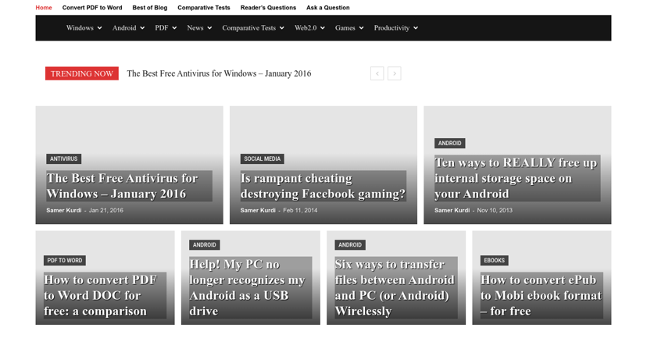Click author Samer Kurdi on Facebook gaming article
The image size is (647, 363).
pos(258,210)
